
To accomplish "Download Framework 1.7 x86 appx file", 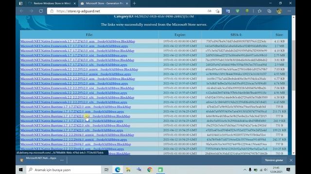I will [73, 65].
